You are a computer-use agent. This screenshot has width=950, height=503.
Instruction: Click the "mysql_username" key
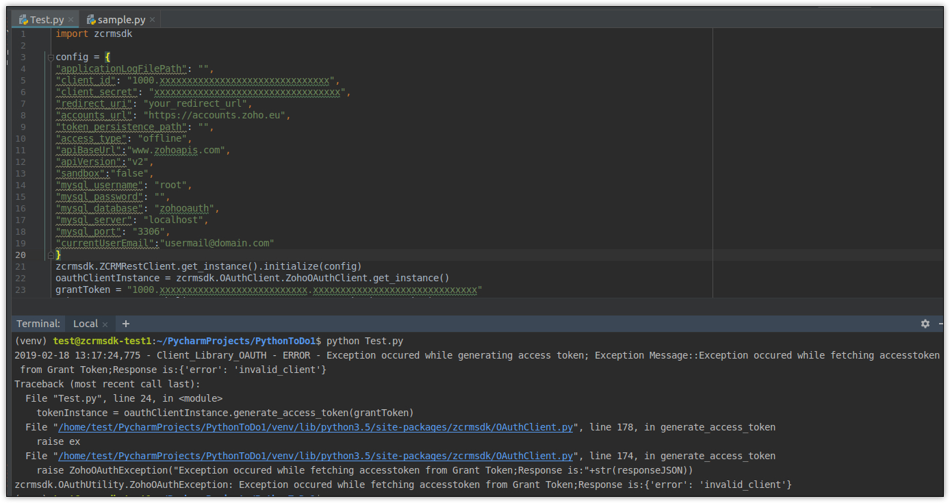click(x=99, y=185)
